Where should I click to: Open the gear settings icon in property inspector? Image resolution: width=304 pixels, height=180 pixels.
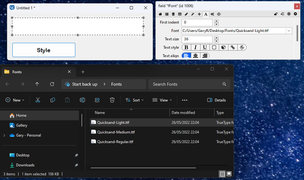(295, 14)
